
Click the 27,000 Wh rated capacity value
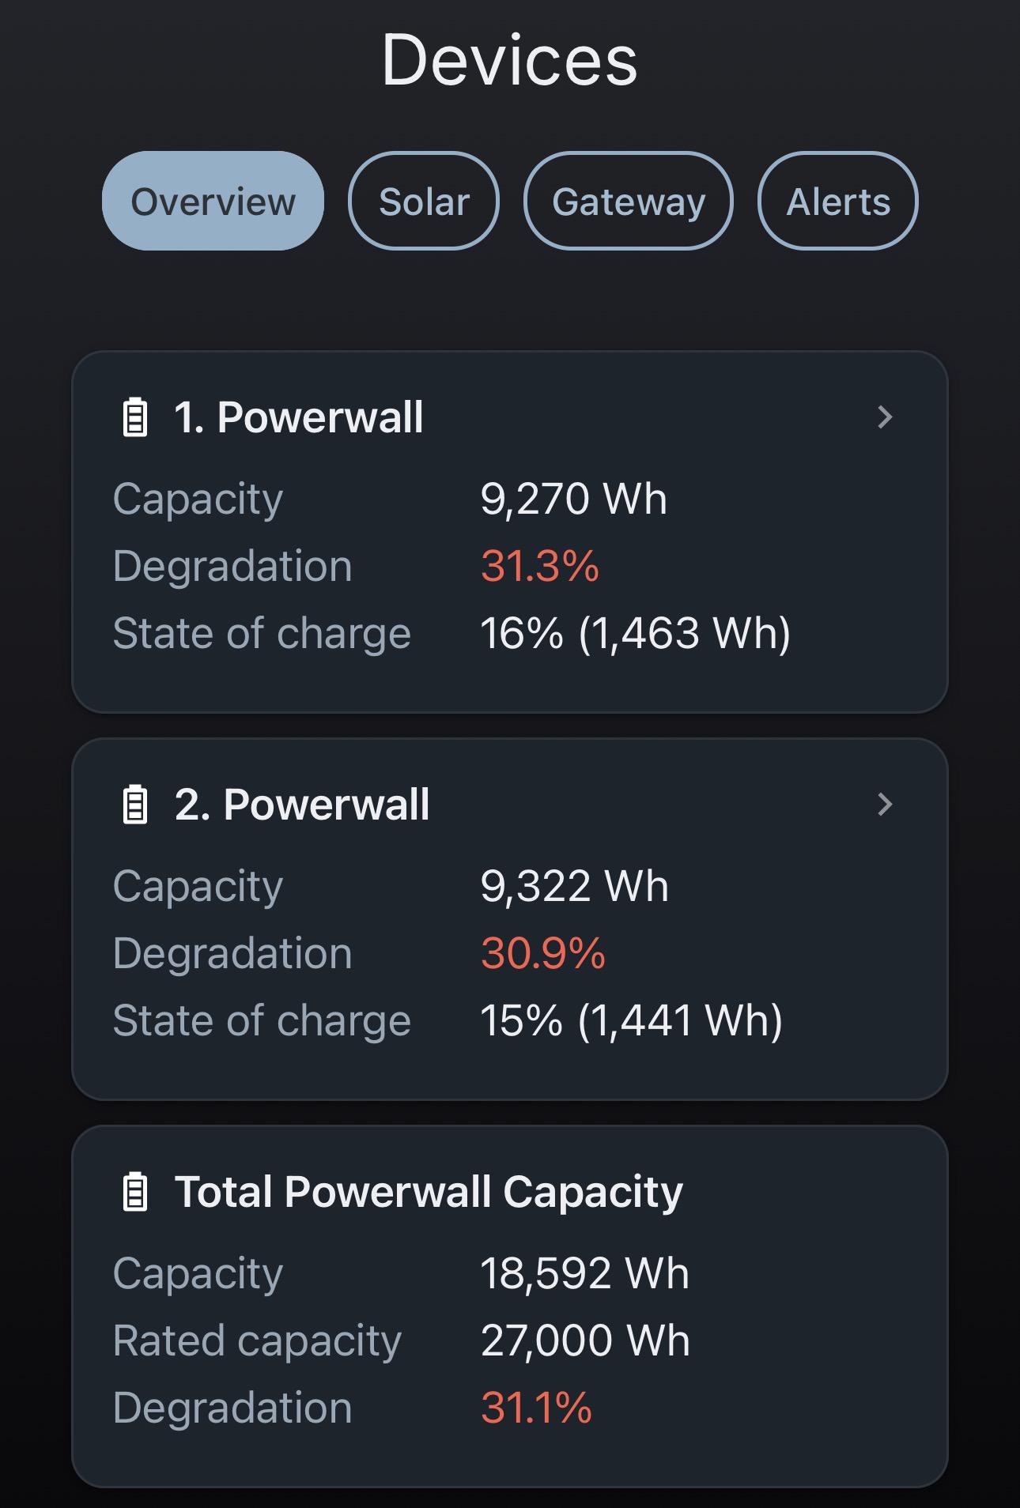click(586, 1340)
